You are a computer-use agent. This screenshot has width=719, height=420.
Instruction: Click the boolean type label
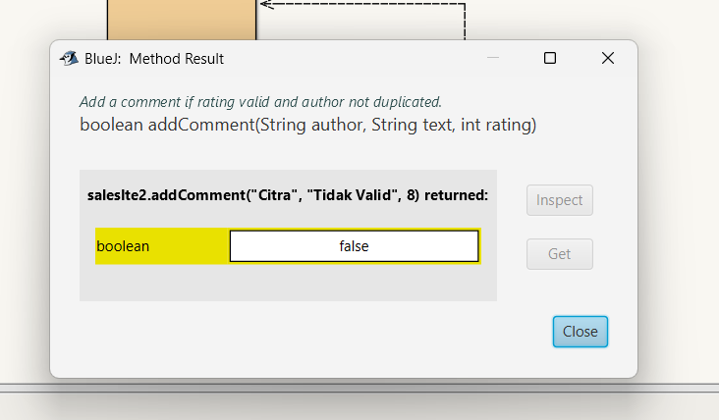pyautogui.click(x=123, y=246)
